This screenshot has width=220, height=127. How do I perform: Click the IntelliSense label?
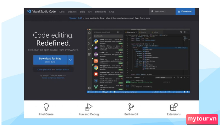pyautogui.click(x=46, y=114)
